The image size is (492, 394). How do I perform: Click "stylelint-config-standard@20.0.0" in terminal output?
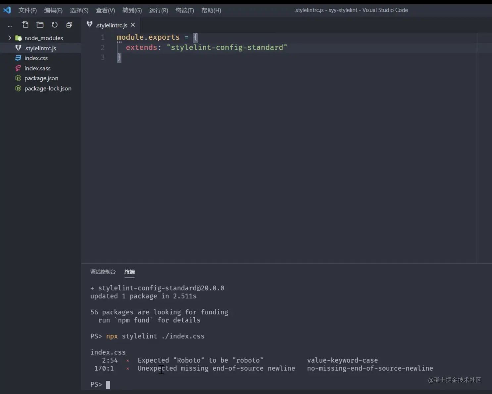tap(161, 288)
